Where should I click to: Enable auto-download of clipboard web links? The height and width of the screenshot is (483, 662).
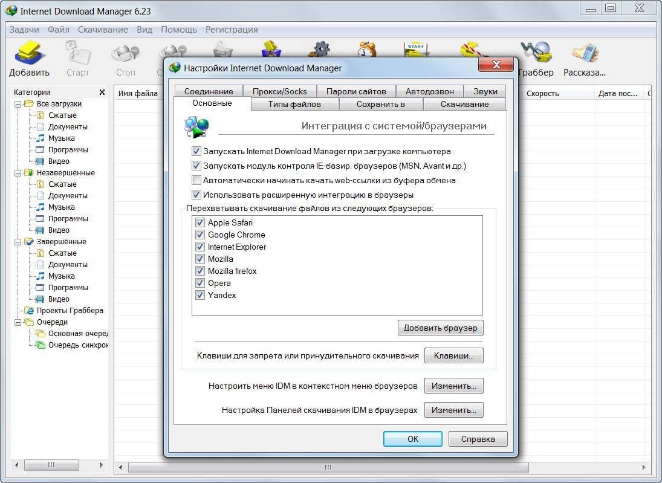click(196, 180)
